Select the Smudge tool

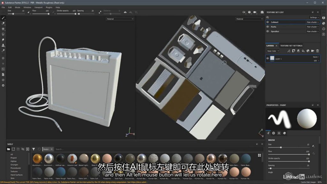[x=3, y=40]
